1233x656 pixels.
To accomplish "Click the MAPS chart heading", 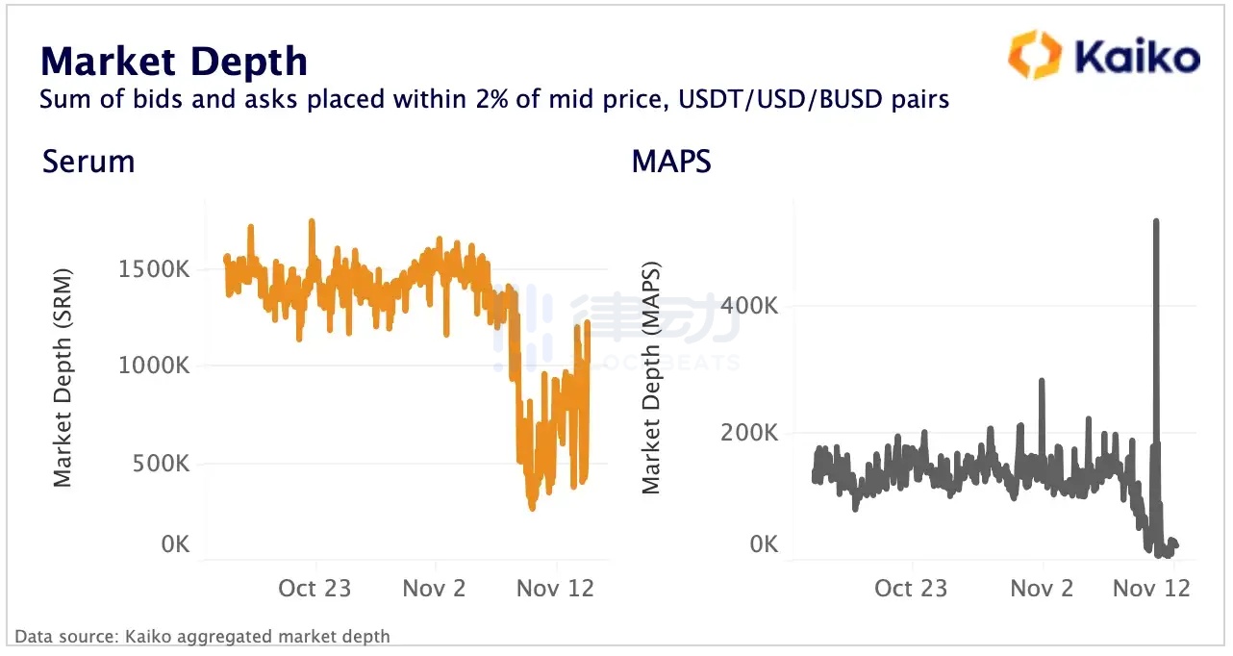I will tap(671, 162).
